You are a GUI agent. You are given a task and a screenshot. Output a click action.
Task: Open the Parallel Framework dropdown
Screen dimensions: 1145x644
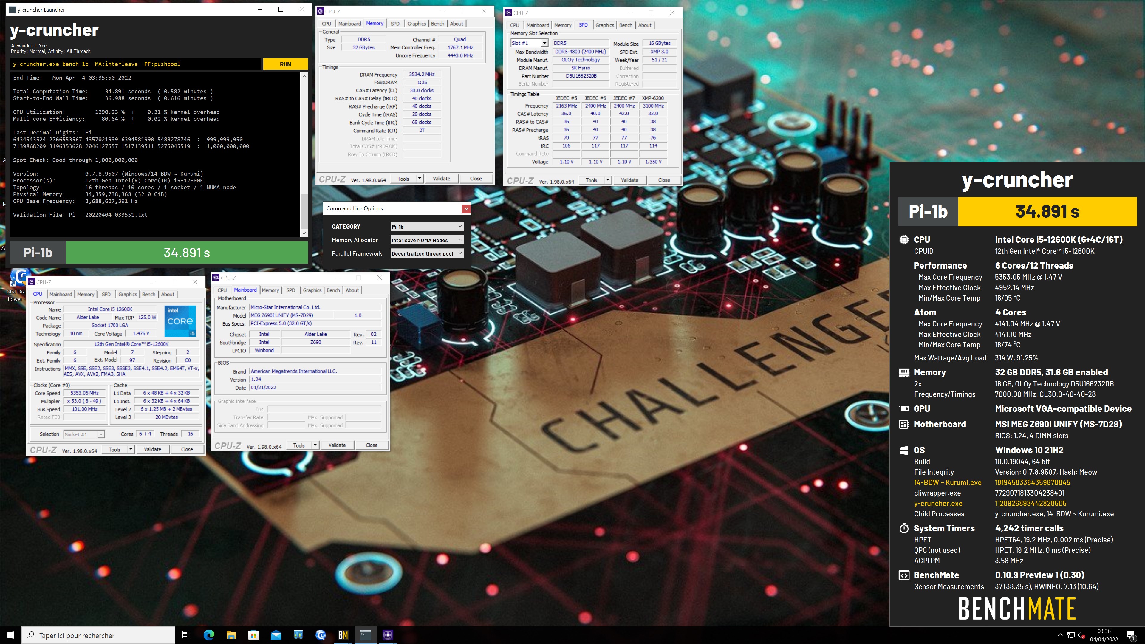(427, 254)
